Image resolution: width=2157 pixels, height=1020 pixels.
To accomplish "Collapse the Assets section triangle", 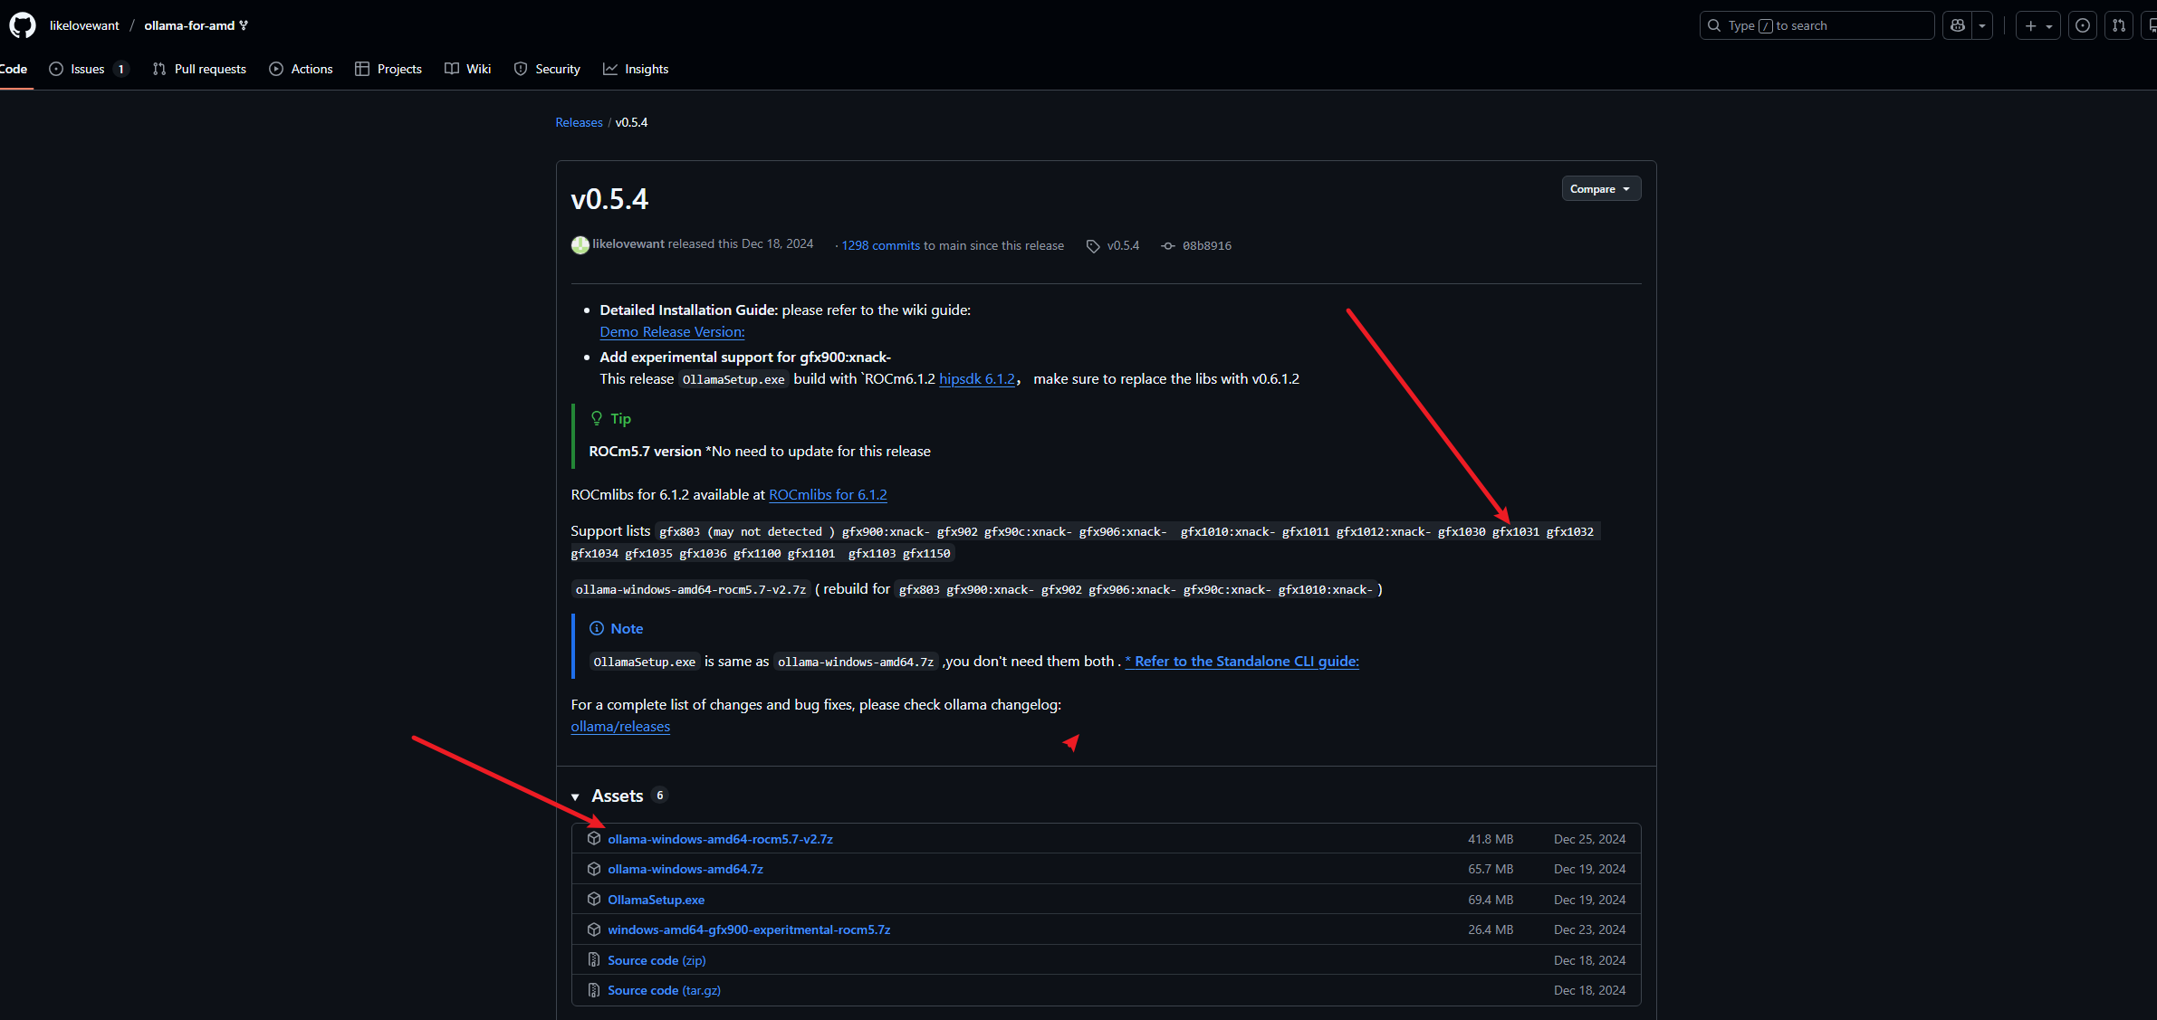I will [x=575, y=796].
